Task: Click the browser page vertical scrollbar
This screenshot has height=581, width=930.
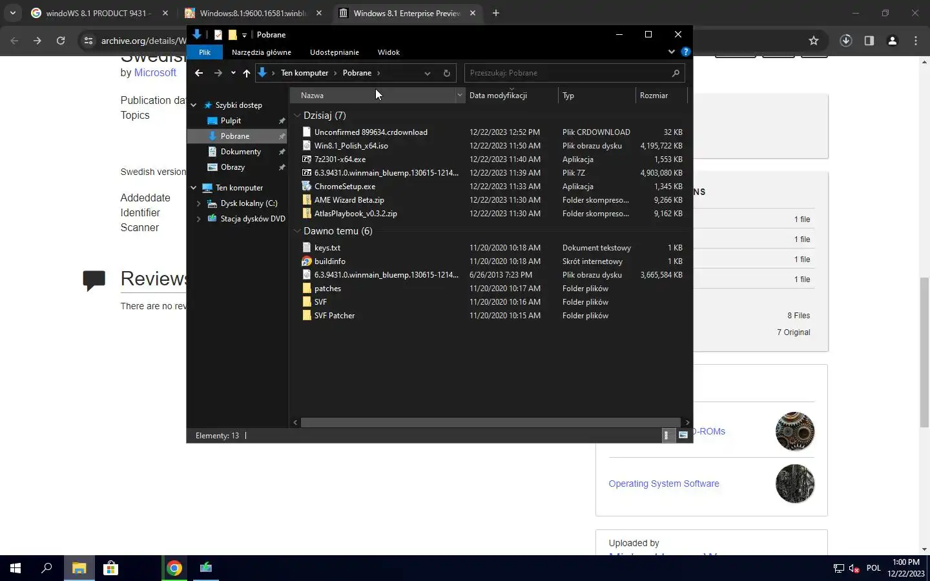Action: (924, 352)
